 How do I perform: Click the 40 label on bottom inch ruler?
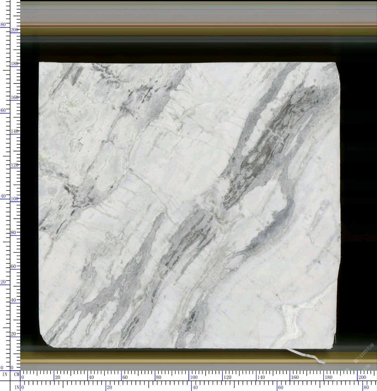coord(195,388)
